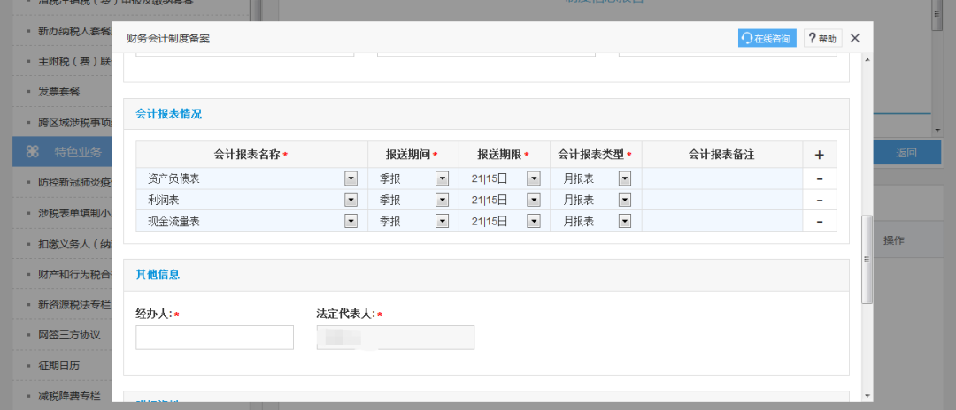
Task: Open 报送期间 dropdown in 现金流量表 row
Action: pos(442,222)
